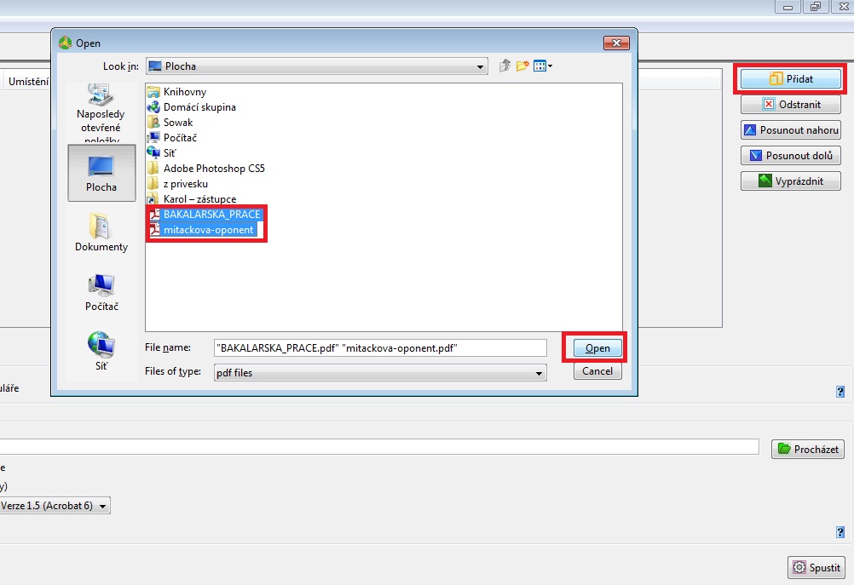The image size is (854, 585).
Task: Click the Posunout nahoru button
Action: 791,130
